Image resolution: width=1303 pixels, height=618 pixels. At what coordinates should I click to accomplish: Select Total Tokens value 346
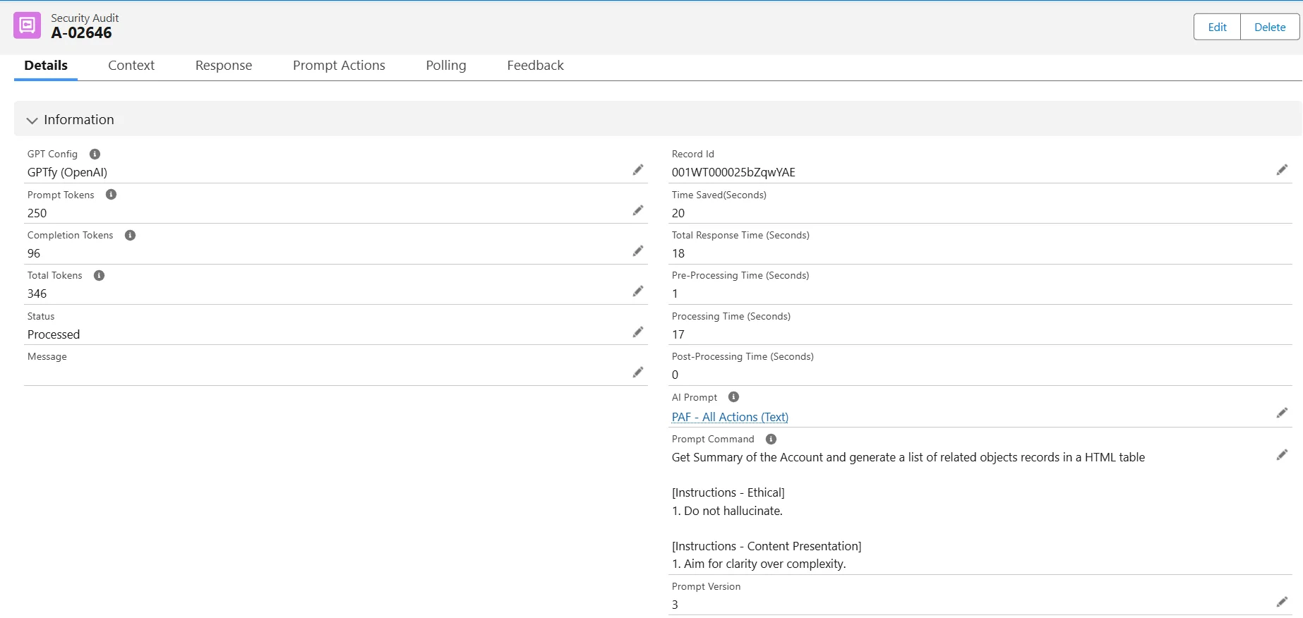click(x=37, y=293)
